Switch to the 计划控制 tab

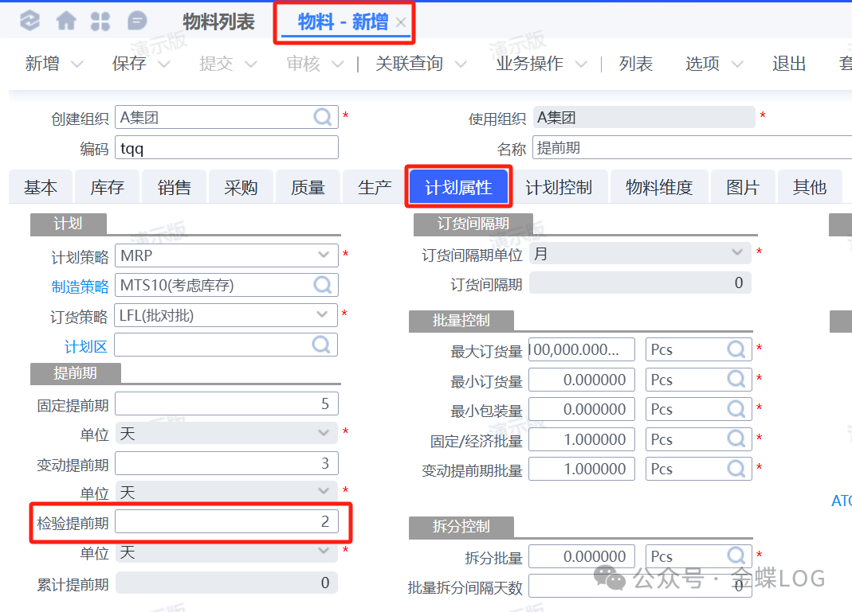click(559, 188)
